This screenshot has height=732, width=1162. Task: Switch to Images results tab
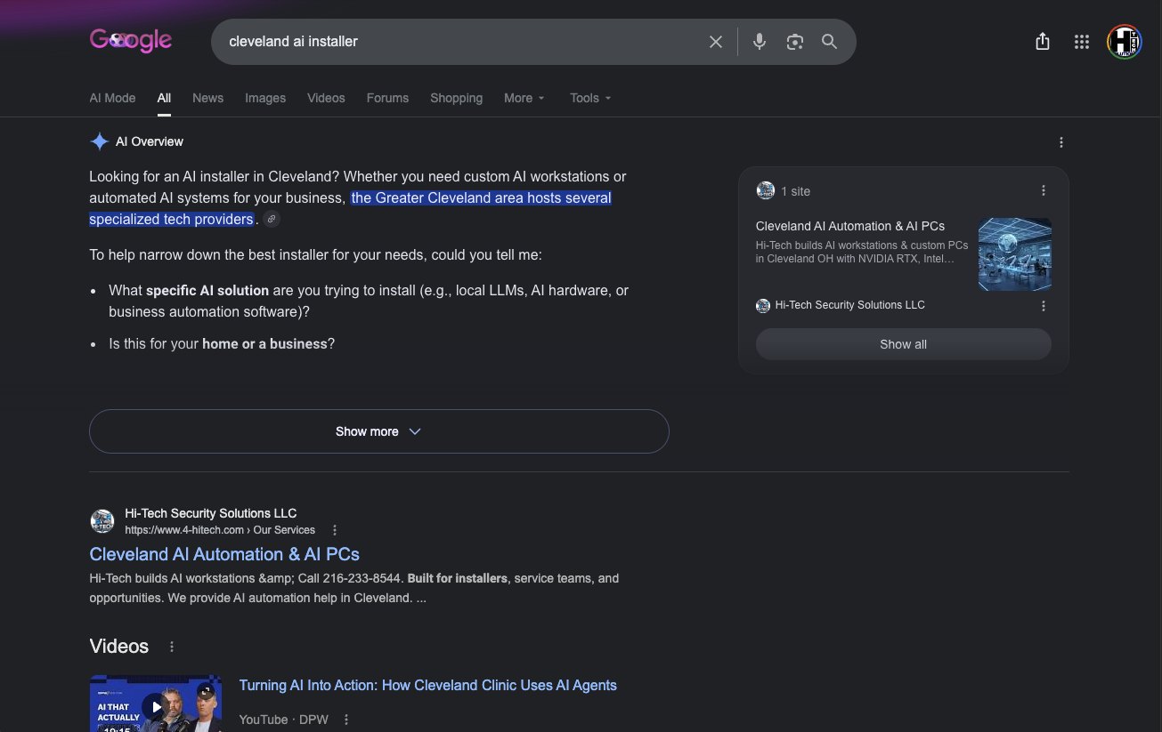[x=265, y=98]
